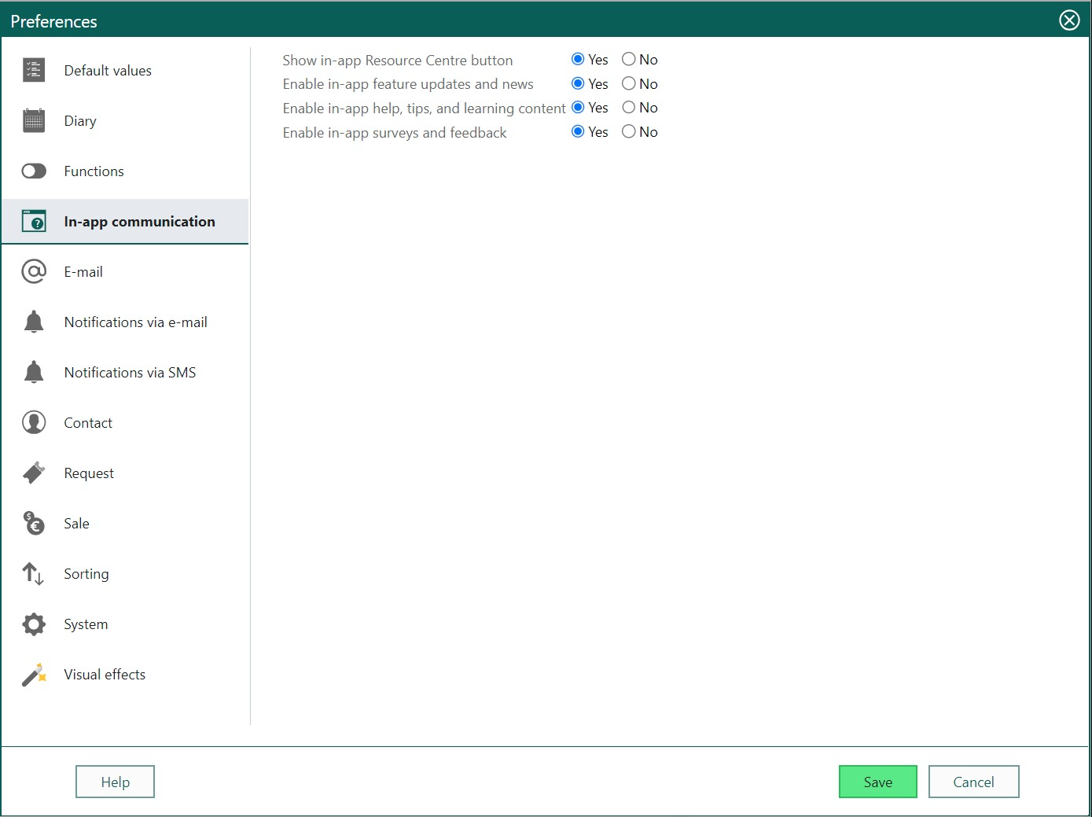Click the Sale currency coins icon
Screen dimensions: 1092x817
click(x=34, y=524)
